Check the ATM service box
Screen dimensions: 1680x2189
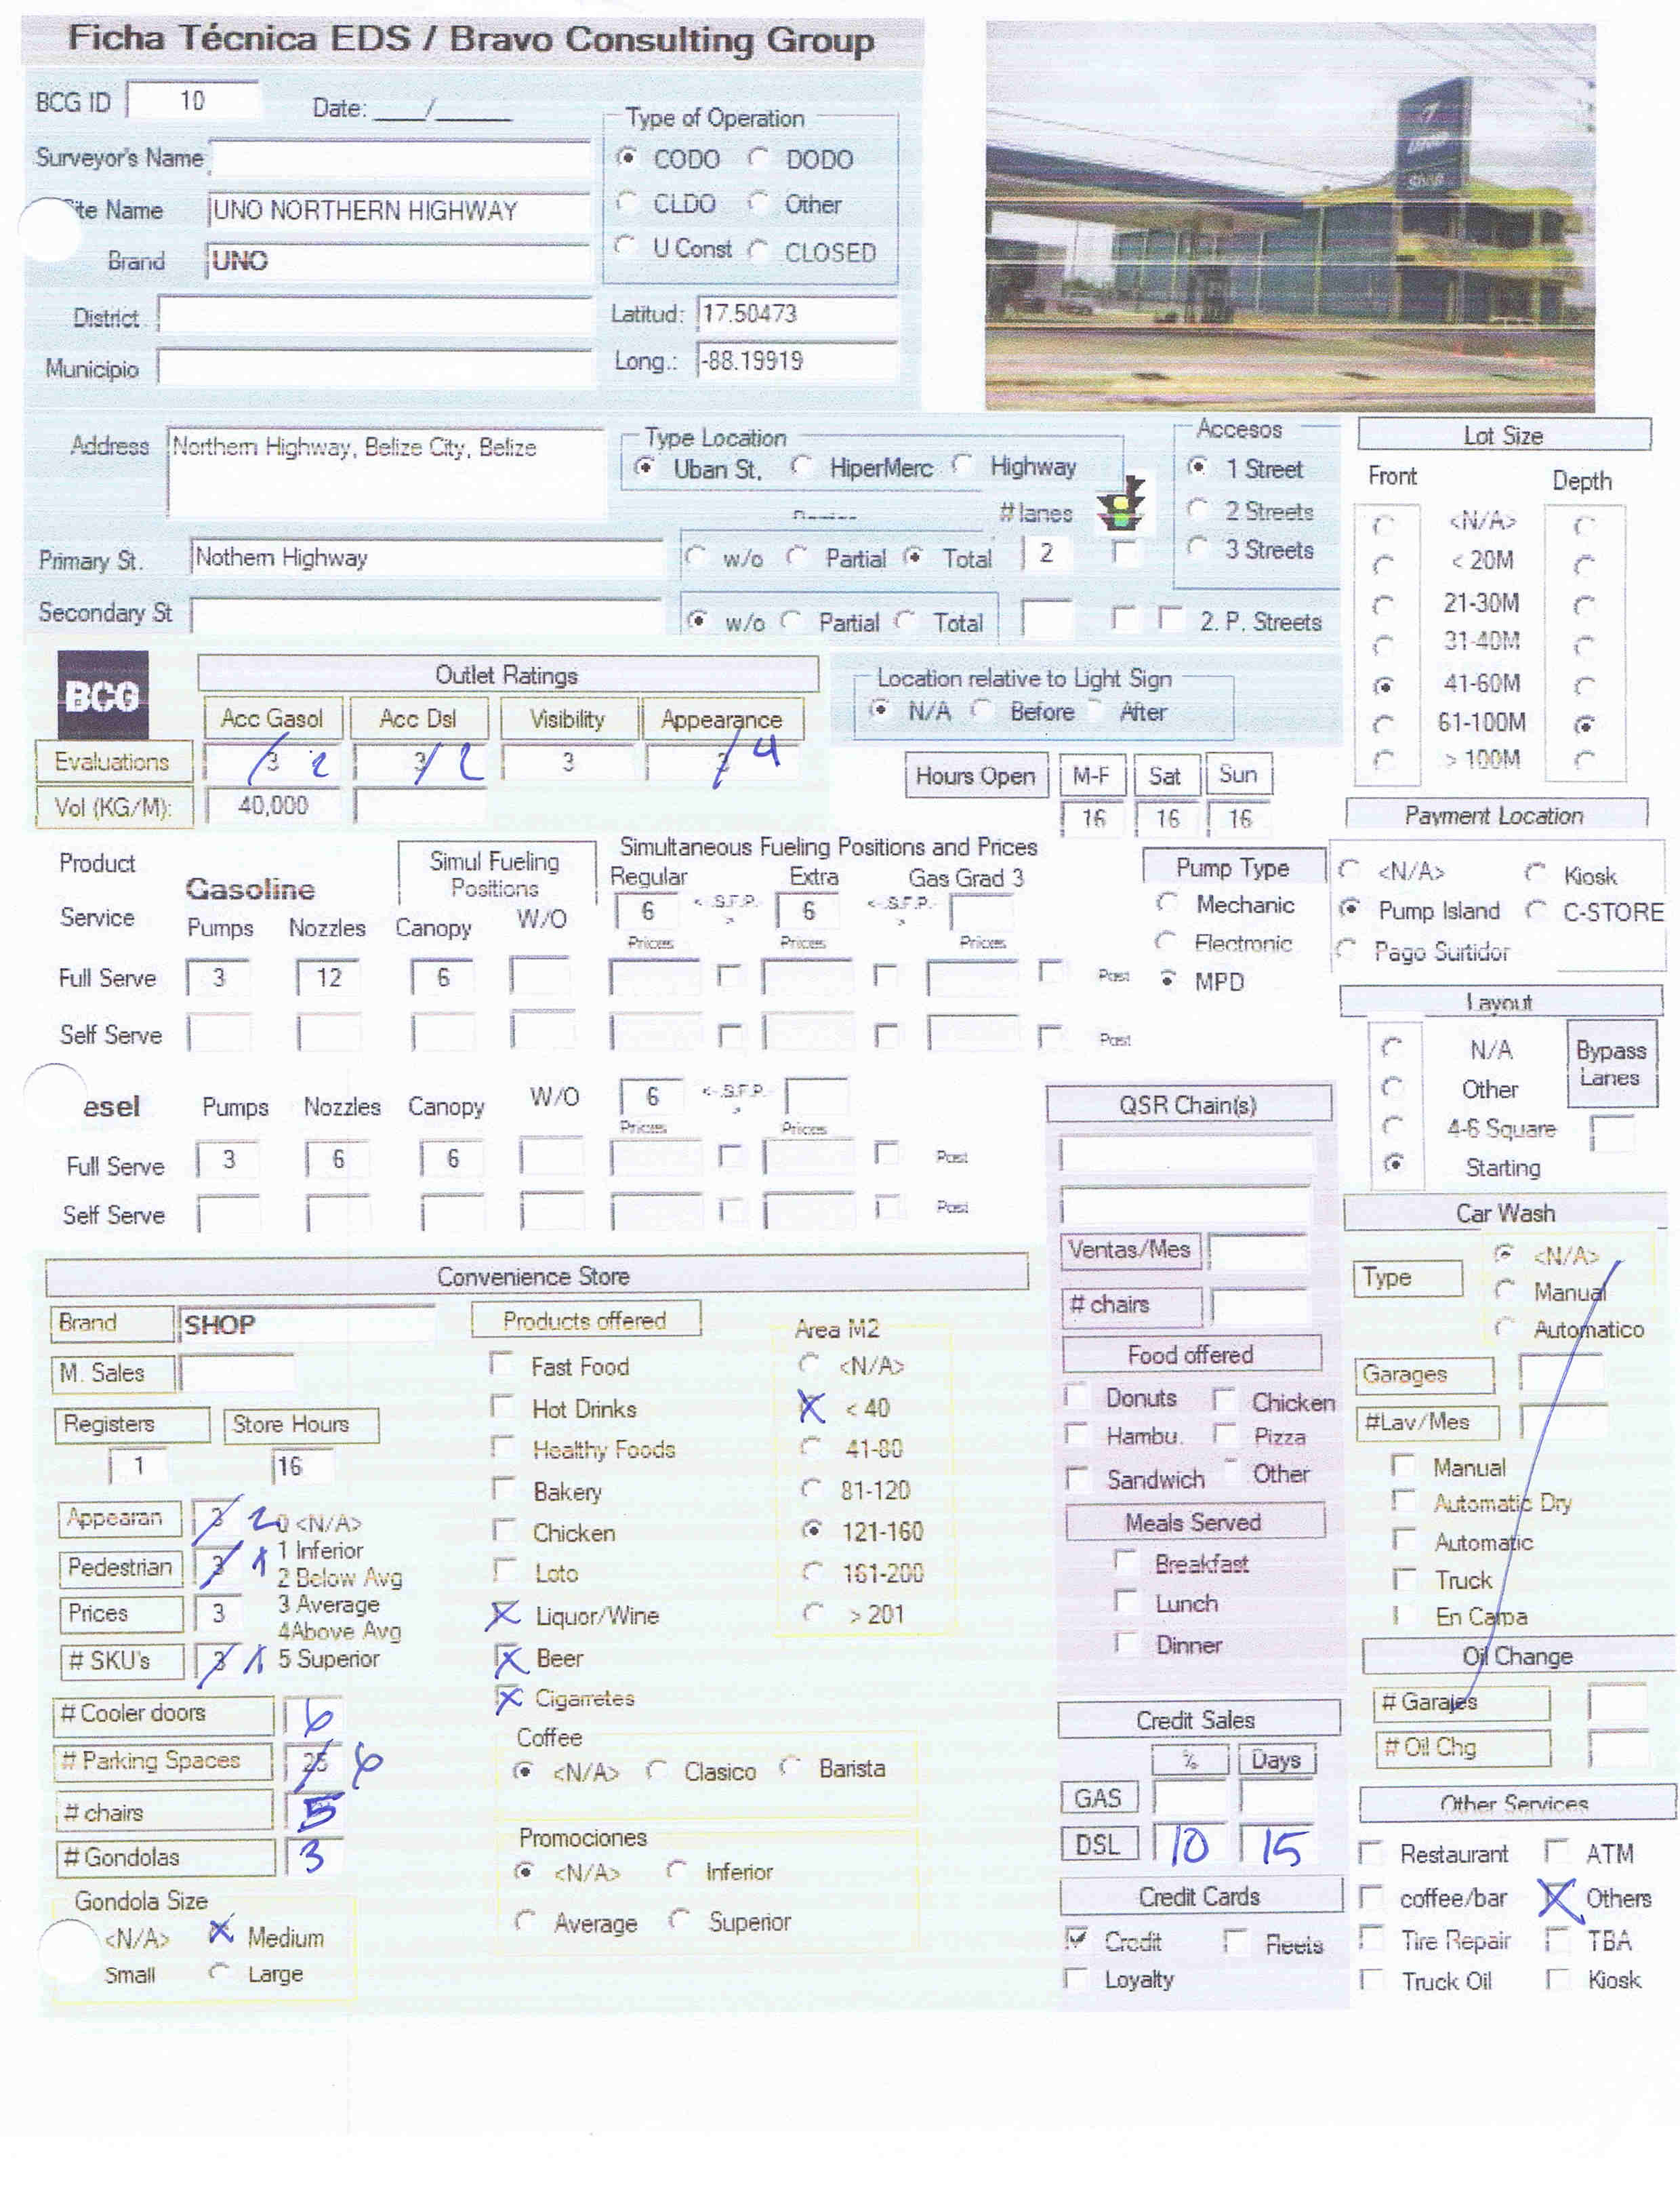click(x=1557, y=1852)
